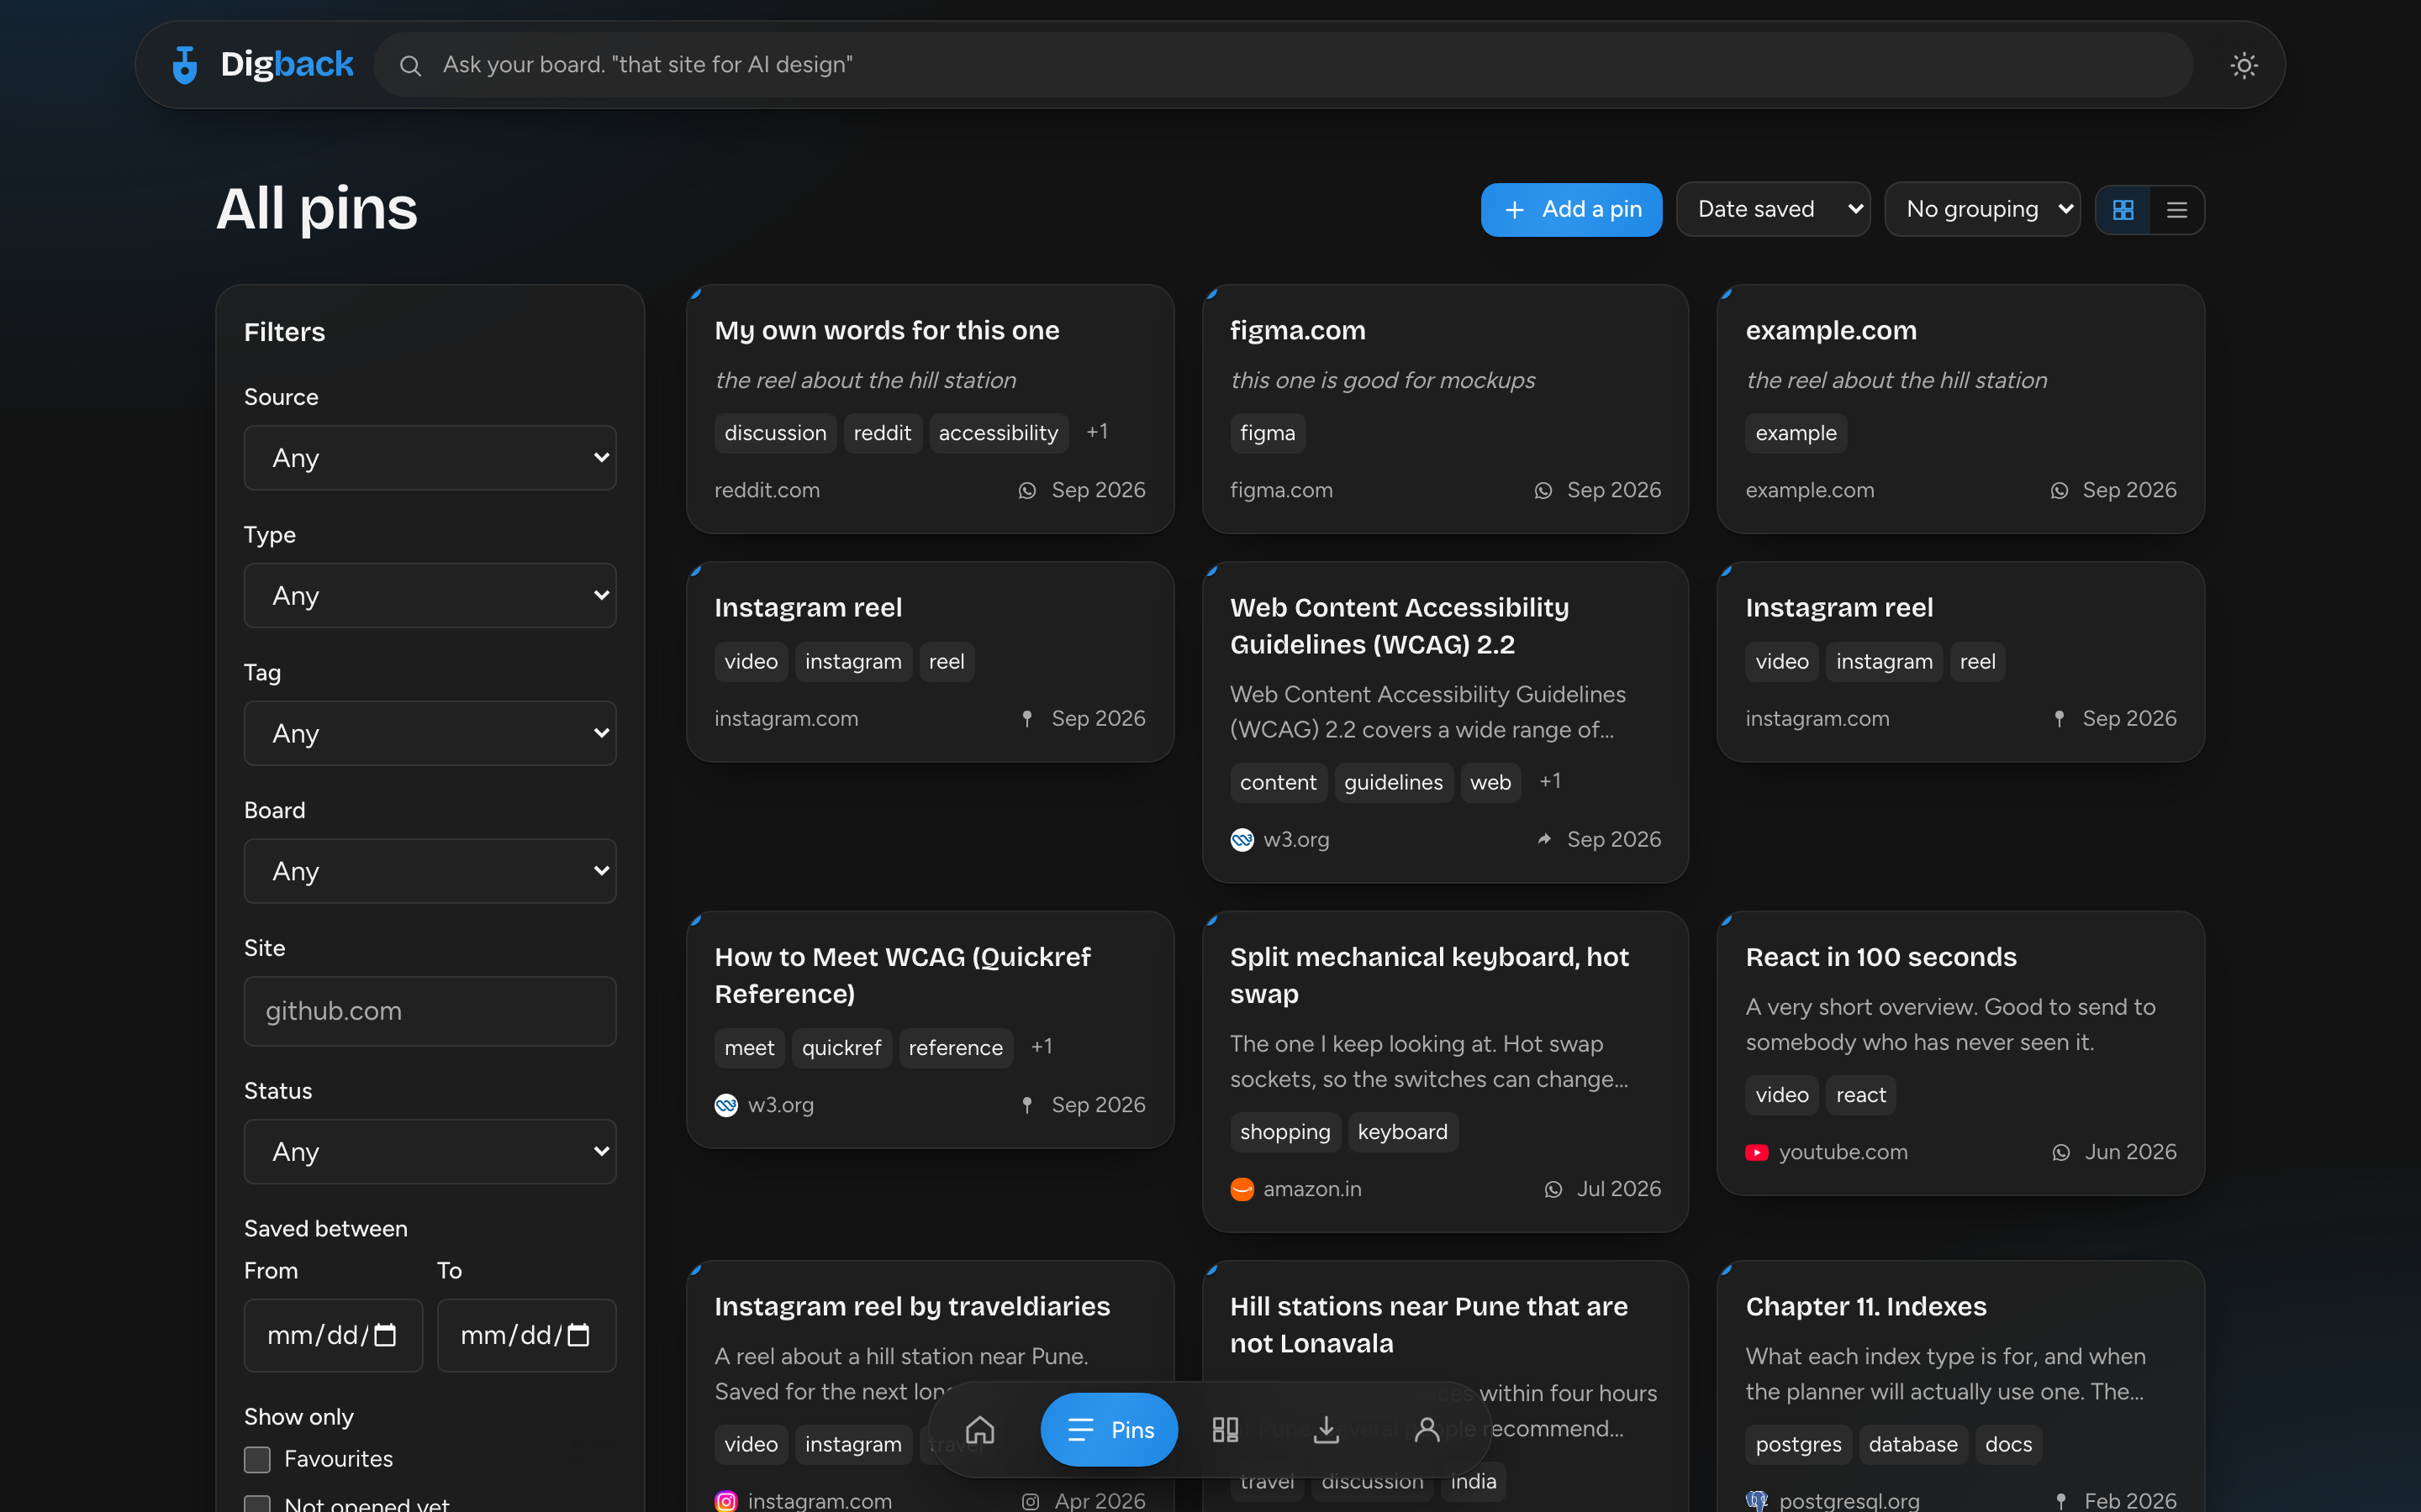The height and width of the screenshot is (1512, 2421).
Task: Open the profile icon in bottom navigation
Action: tap(1427, 1430)
